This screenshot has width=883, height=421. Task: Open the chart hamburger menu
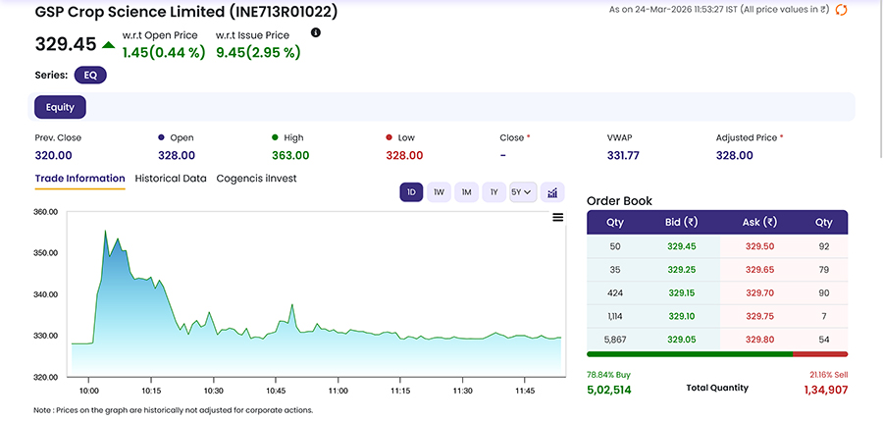click(x=558, y=218)
